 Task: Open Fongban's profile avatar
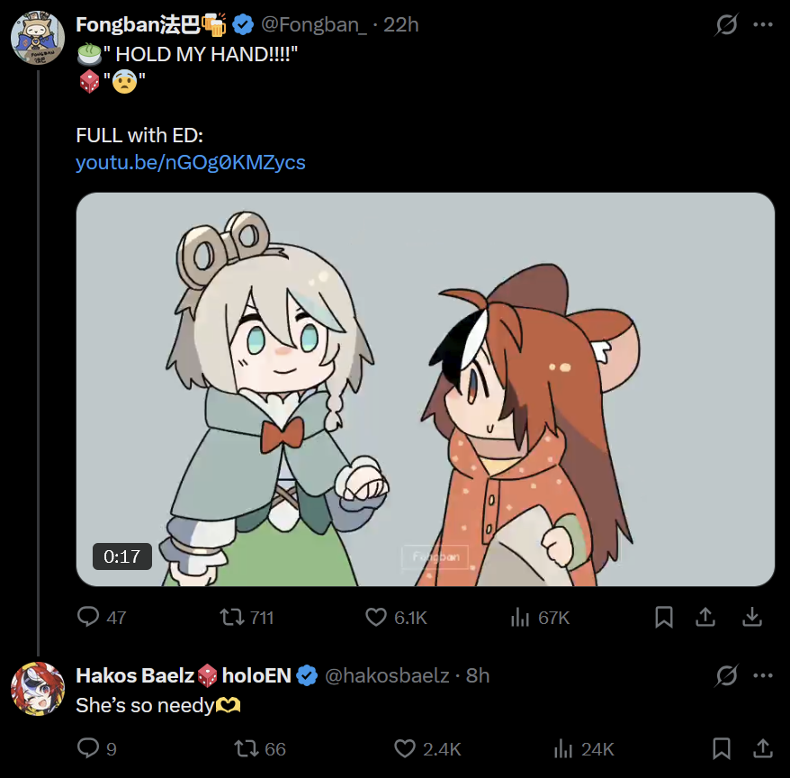37,37
